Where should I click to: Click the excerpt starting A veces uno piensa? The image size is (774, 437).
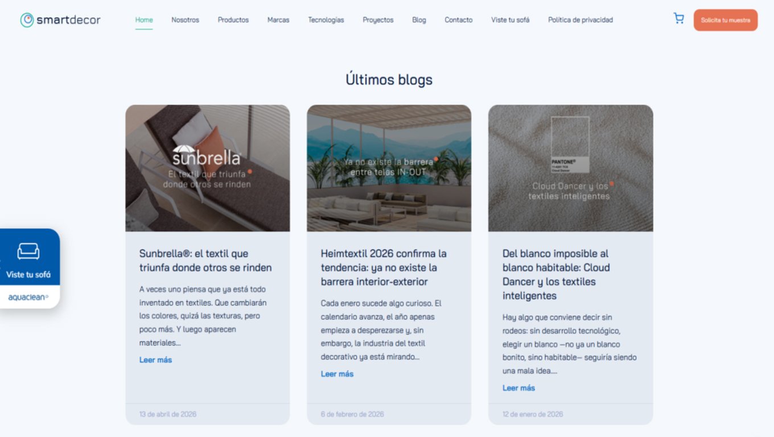[x=203, y=316]
